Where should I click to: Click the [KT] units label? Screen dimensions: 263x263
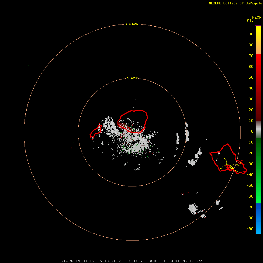pos(250,20)
